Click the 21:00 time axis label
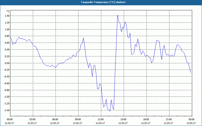 tap(169, 119)
